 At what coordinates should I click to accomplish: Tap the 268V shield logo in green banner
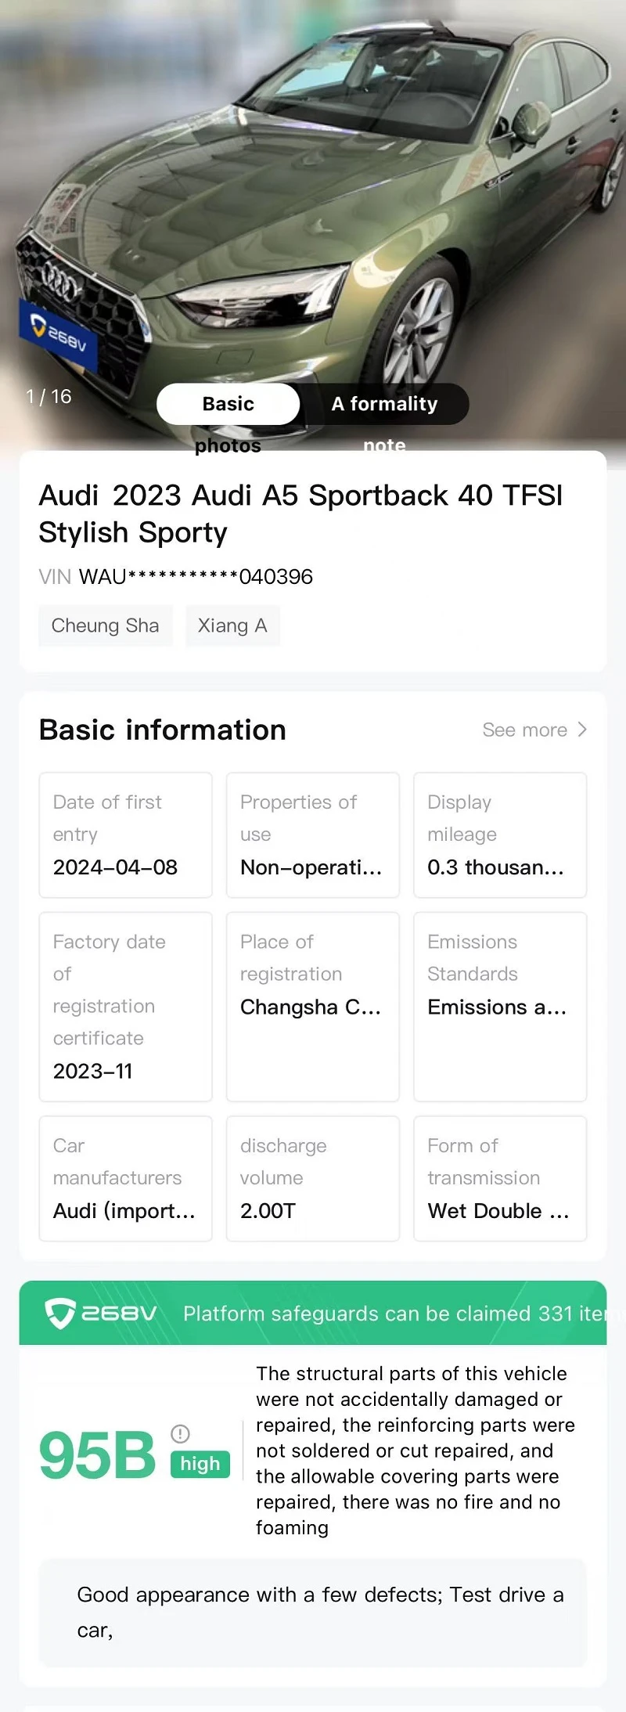(100, 1313)
